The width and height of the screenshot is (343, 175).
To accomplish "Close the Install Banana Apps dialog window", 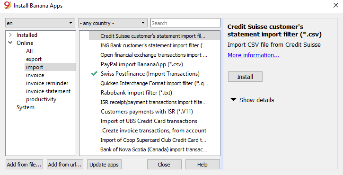I will pyautogui.click(x=336, y=5).
